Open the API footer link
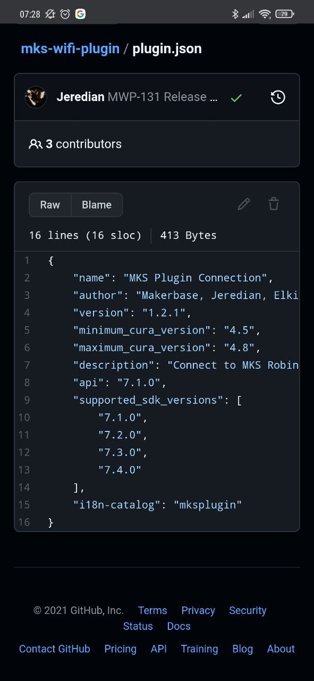This screenshot has width=314, height=681. point(159,649)
